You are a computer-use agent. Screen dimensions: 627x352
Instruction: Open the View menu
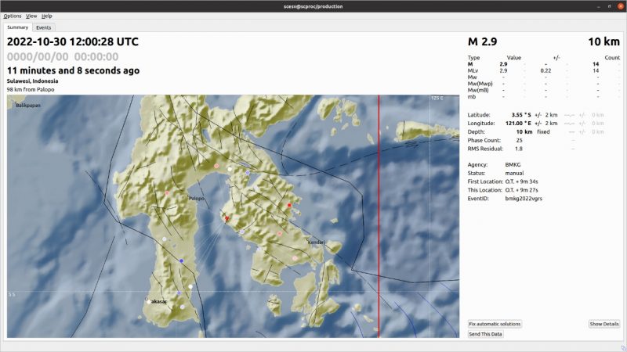pyautogui.click(x=31, y=16)
